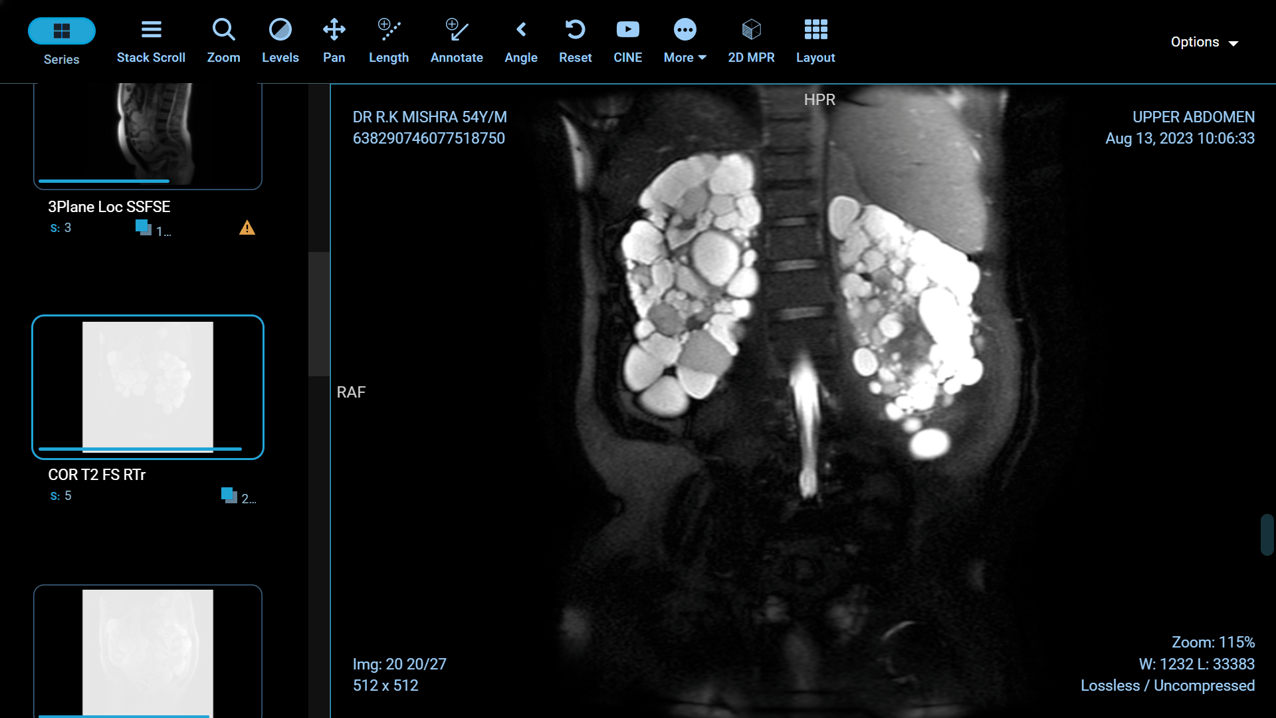Select the Stack Scroll tool

[x=151, y=40]
